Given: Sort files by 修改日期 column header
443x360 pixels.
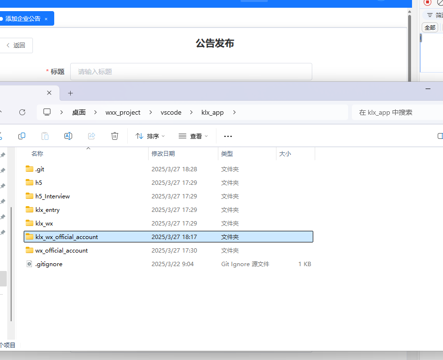Looking at the screenshot, I should [163, 154].
